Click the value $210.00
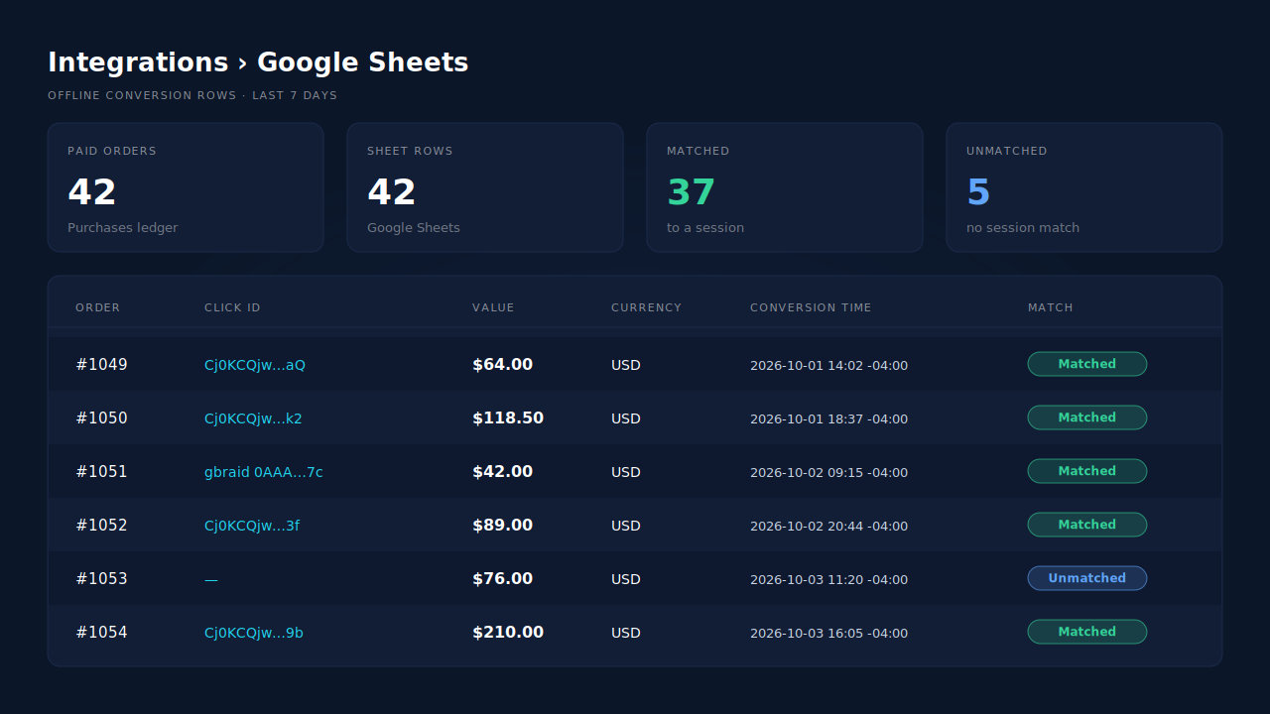Viewport: 1270px width, 714px height. [x=508, y=632]
